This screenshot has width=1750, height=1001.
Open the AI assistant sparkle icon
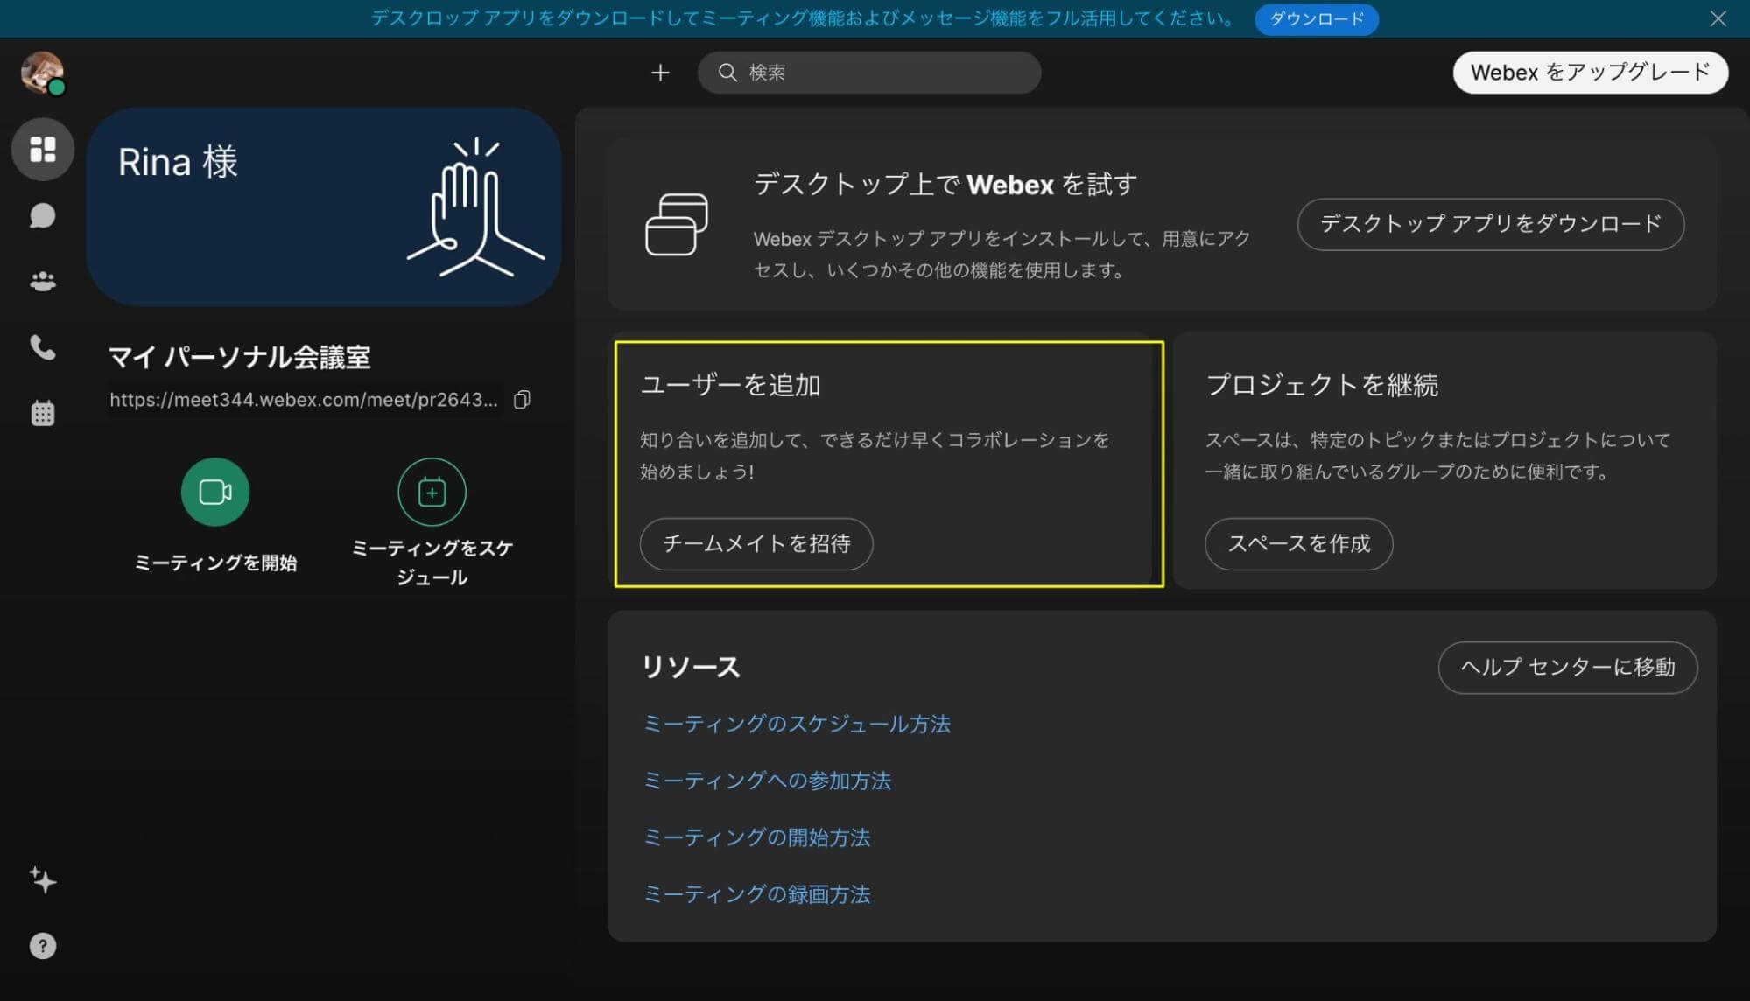coord(42,879)
